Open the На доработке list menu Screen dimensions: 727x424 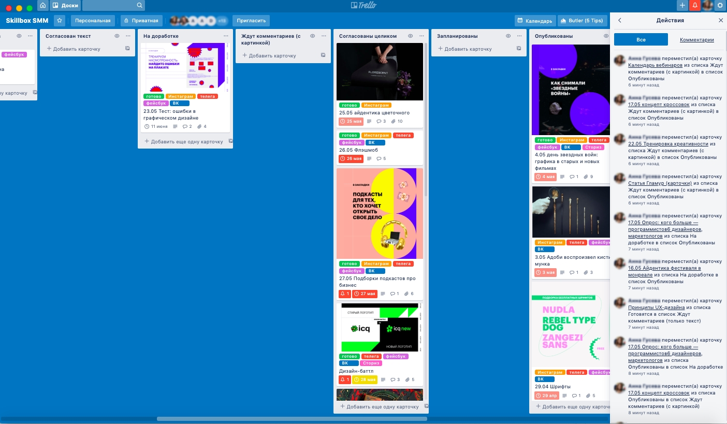pos(226,36)
